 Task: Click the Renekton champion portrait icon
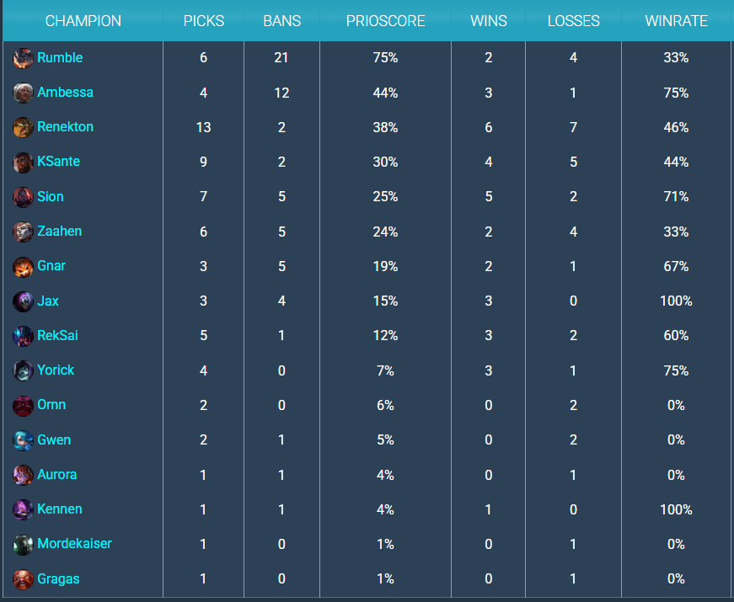24,127
